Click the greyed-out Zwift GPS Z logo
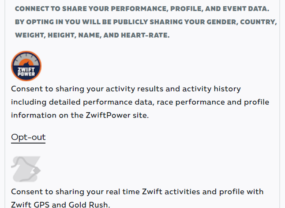 point(26,169)
